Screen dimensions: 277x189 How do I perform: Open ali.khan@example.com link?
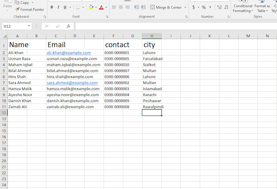click(x=69, y=53)
